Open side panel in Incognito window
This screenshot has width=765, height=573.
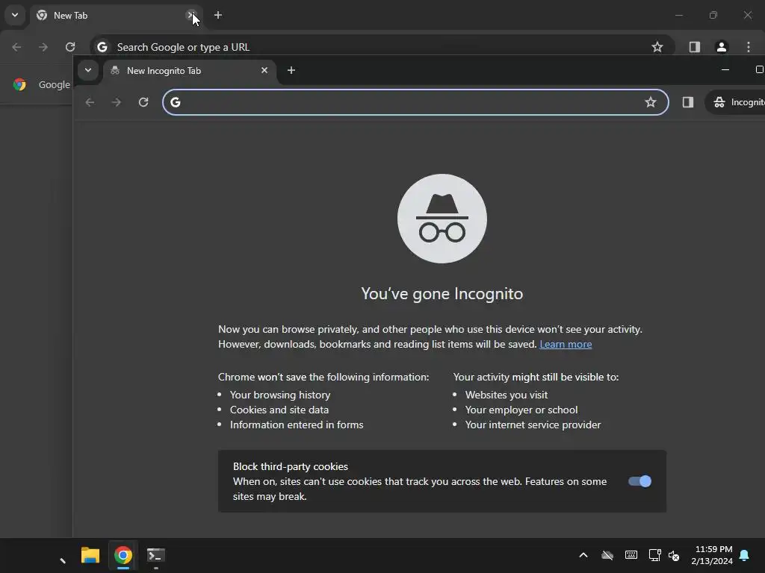[688, 101]
